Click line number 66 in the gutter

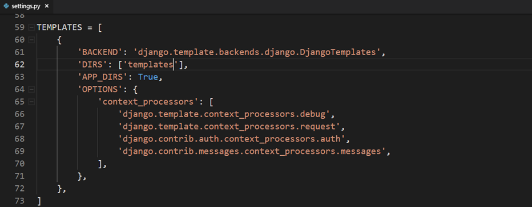pos(19,114)
